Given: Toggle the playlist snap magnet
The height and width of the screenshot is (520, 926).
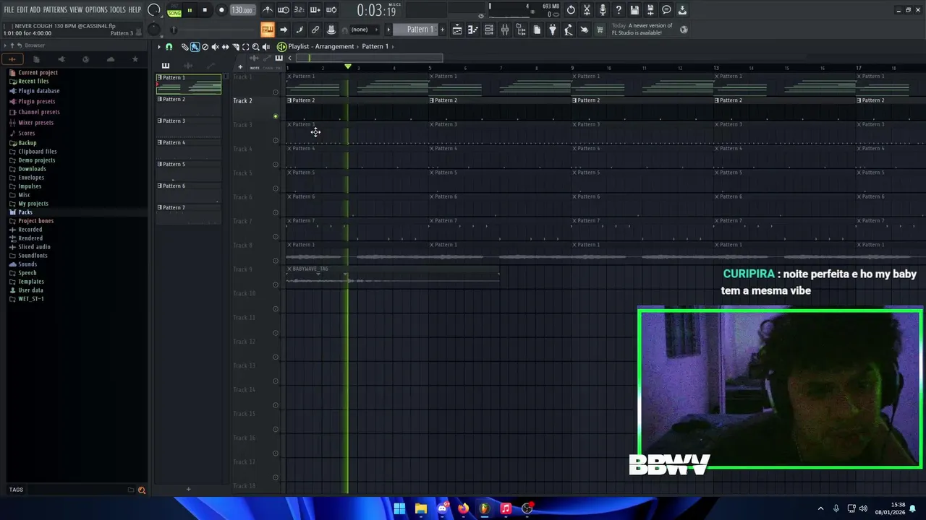Looking at the screenshot, I should 169,47.
